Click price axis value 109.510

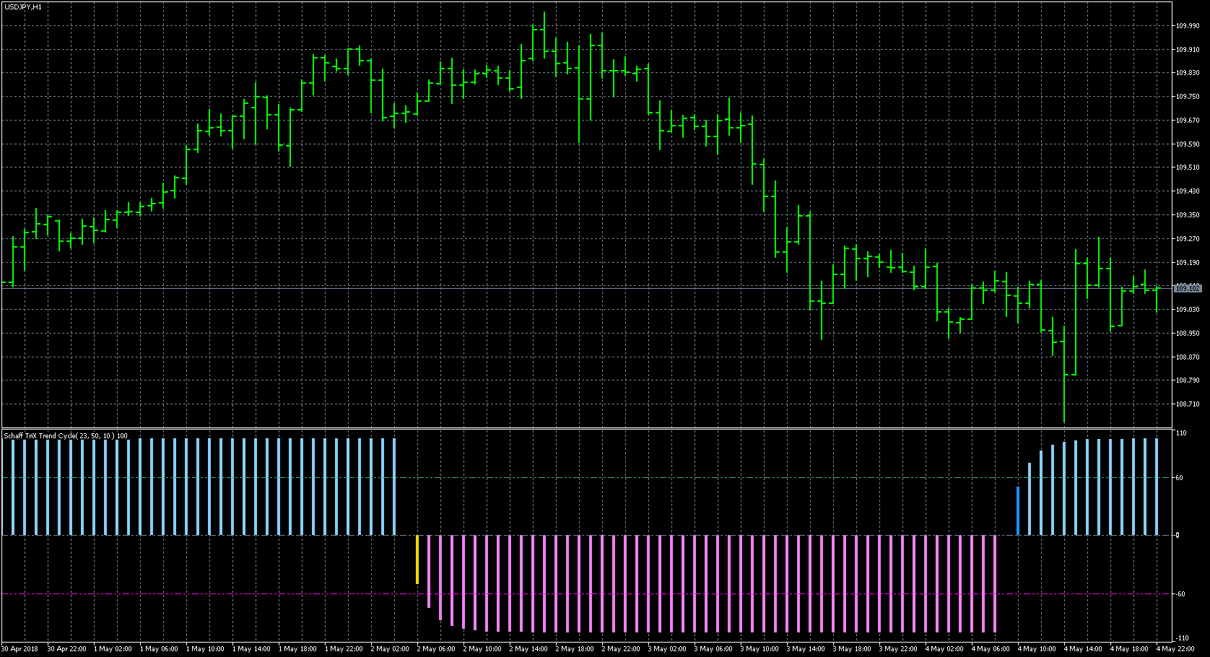coord(1188,167)
